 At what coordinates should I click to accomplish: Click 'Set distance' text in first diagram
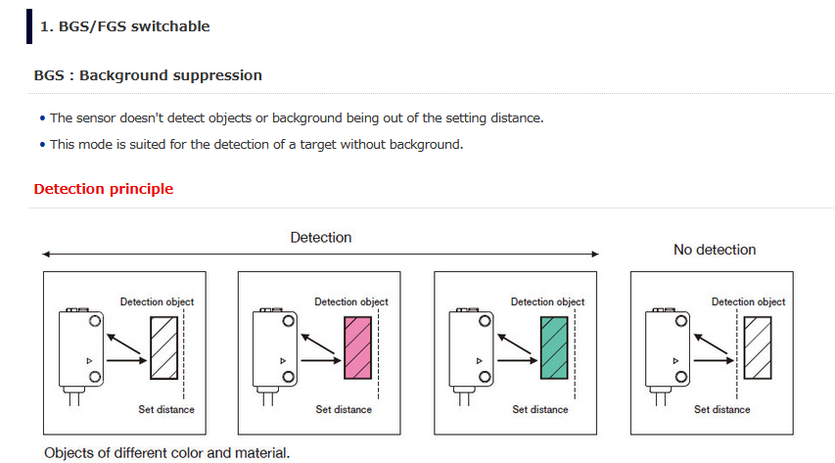pos(166,409)
